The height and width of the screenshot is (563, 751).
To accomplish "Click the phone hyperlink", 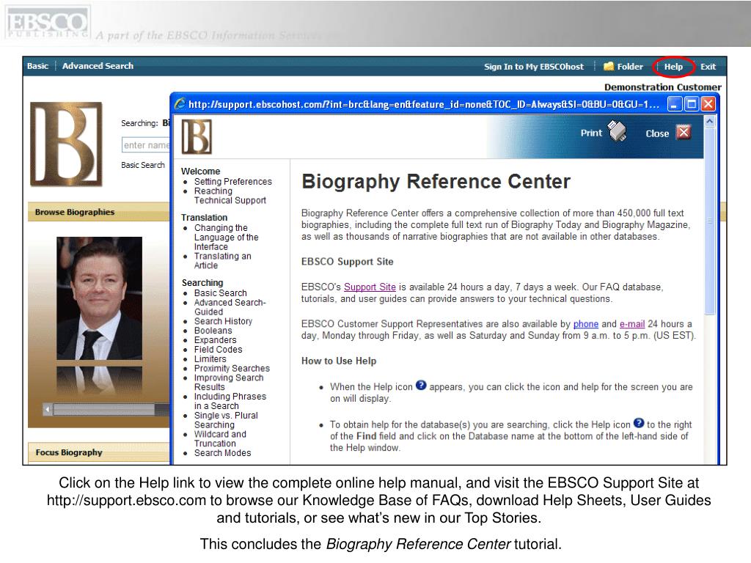I will coord(586,323).
